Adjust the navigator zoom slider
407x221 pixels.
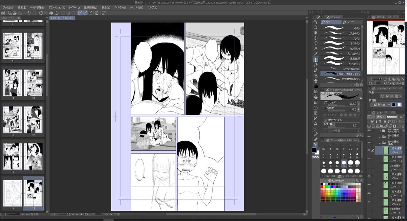375,79
